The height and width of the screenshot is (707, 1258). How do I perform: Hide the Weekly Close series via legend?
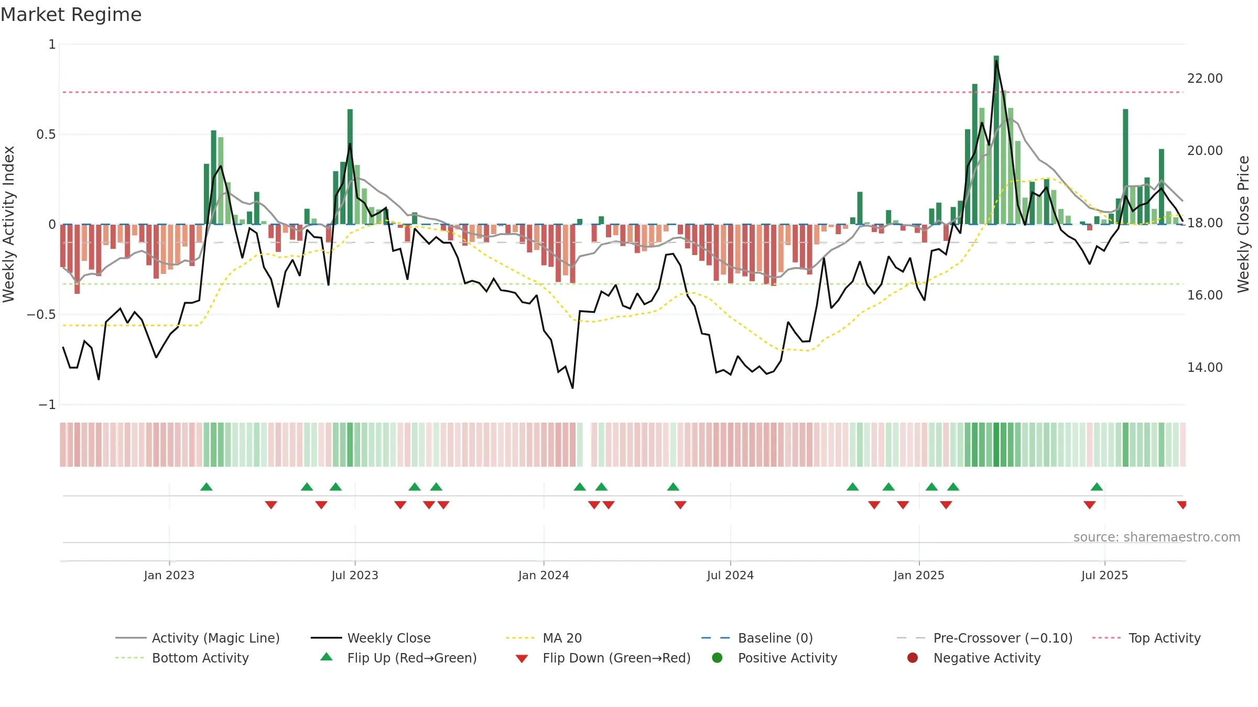coord(371,638)
